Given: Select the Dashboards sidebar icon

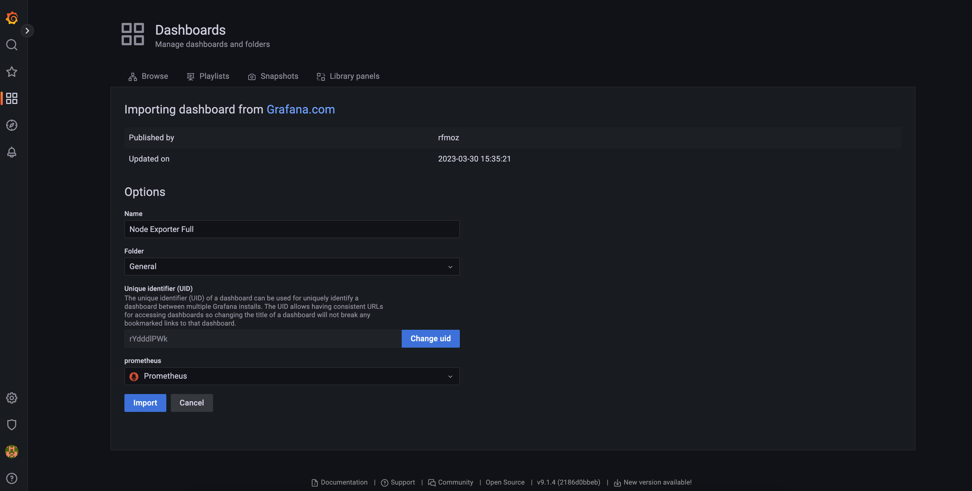Looking at the screenshot, I should tap(12, 98).
